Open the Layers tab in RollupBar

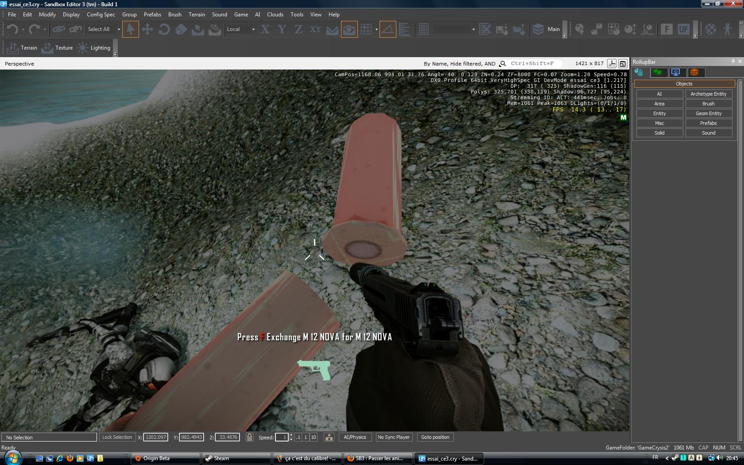point(694,72)
